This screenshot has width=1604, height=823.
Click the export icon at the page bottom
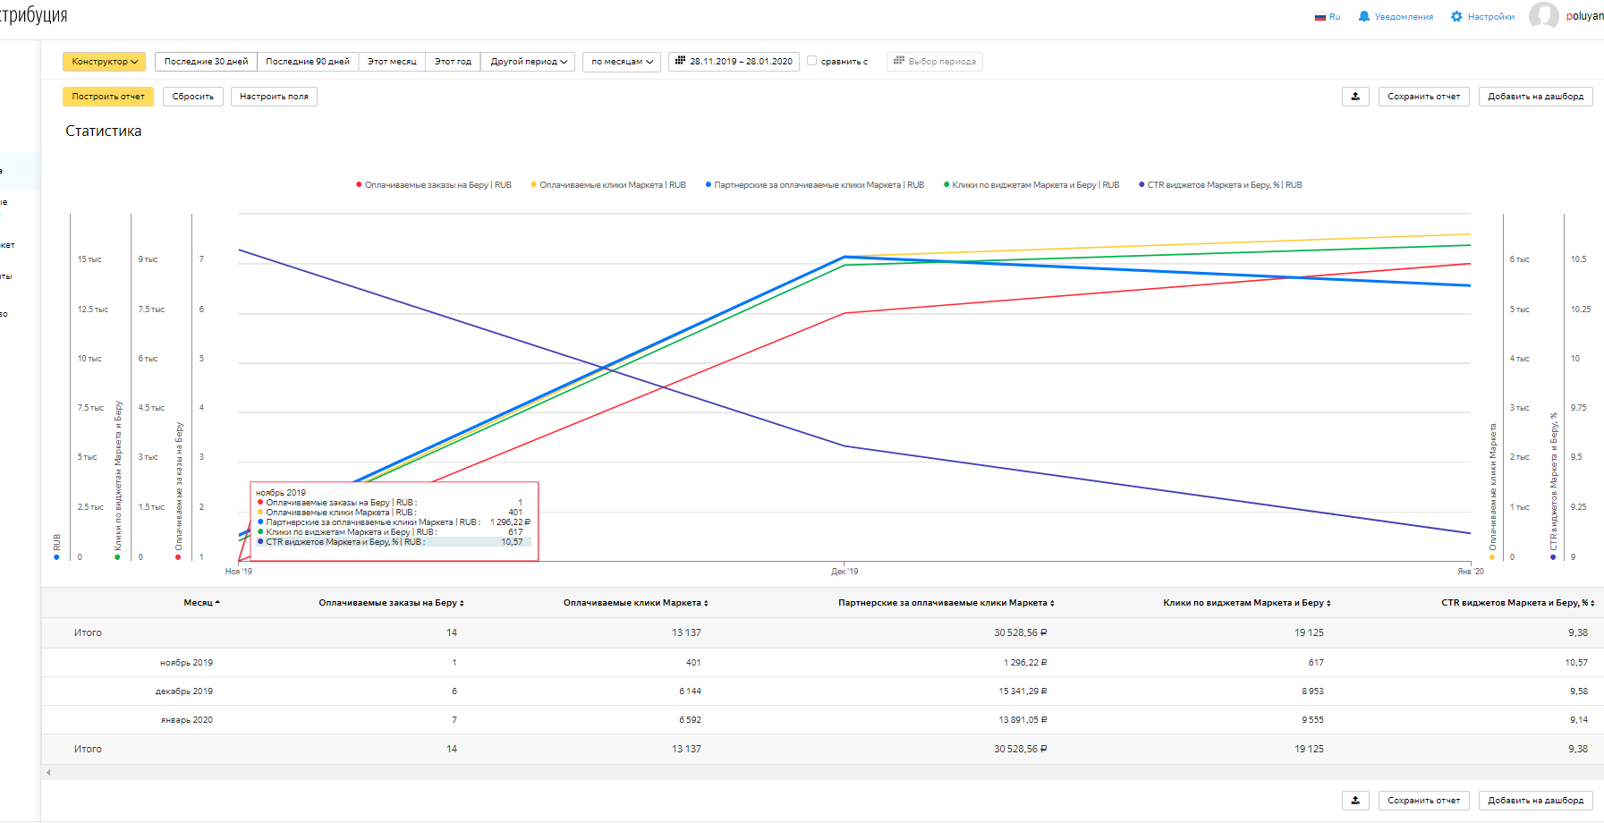pyautogui.click(x=1355, y=801)
